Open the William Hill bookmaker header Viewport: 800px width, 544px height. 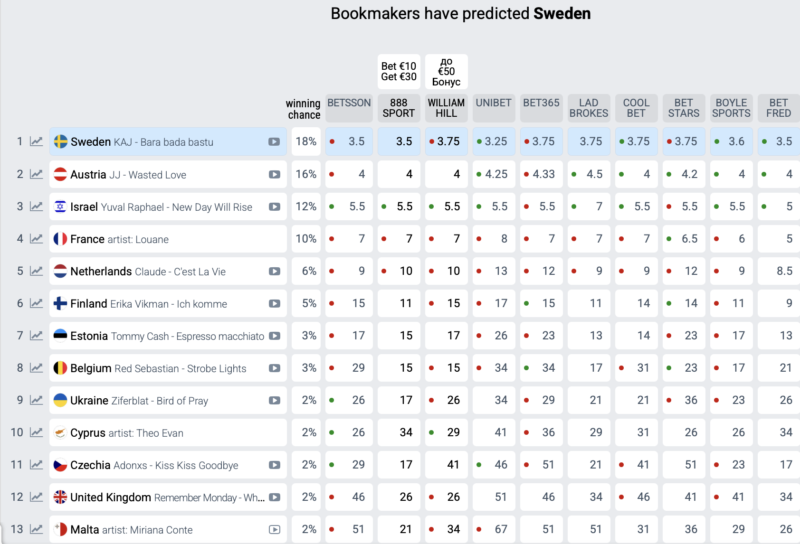point(446,108)
